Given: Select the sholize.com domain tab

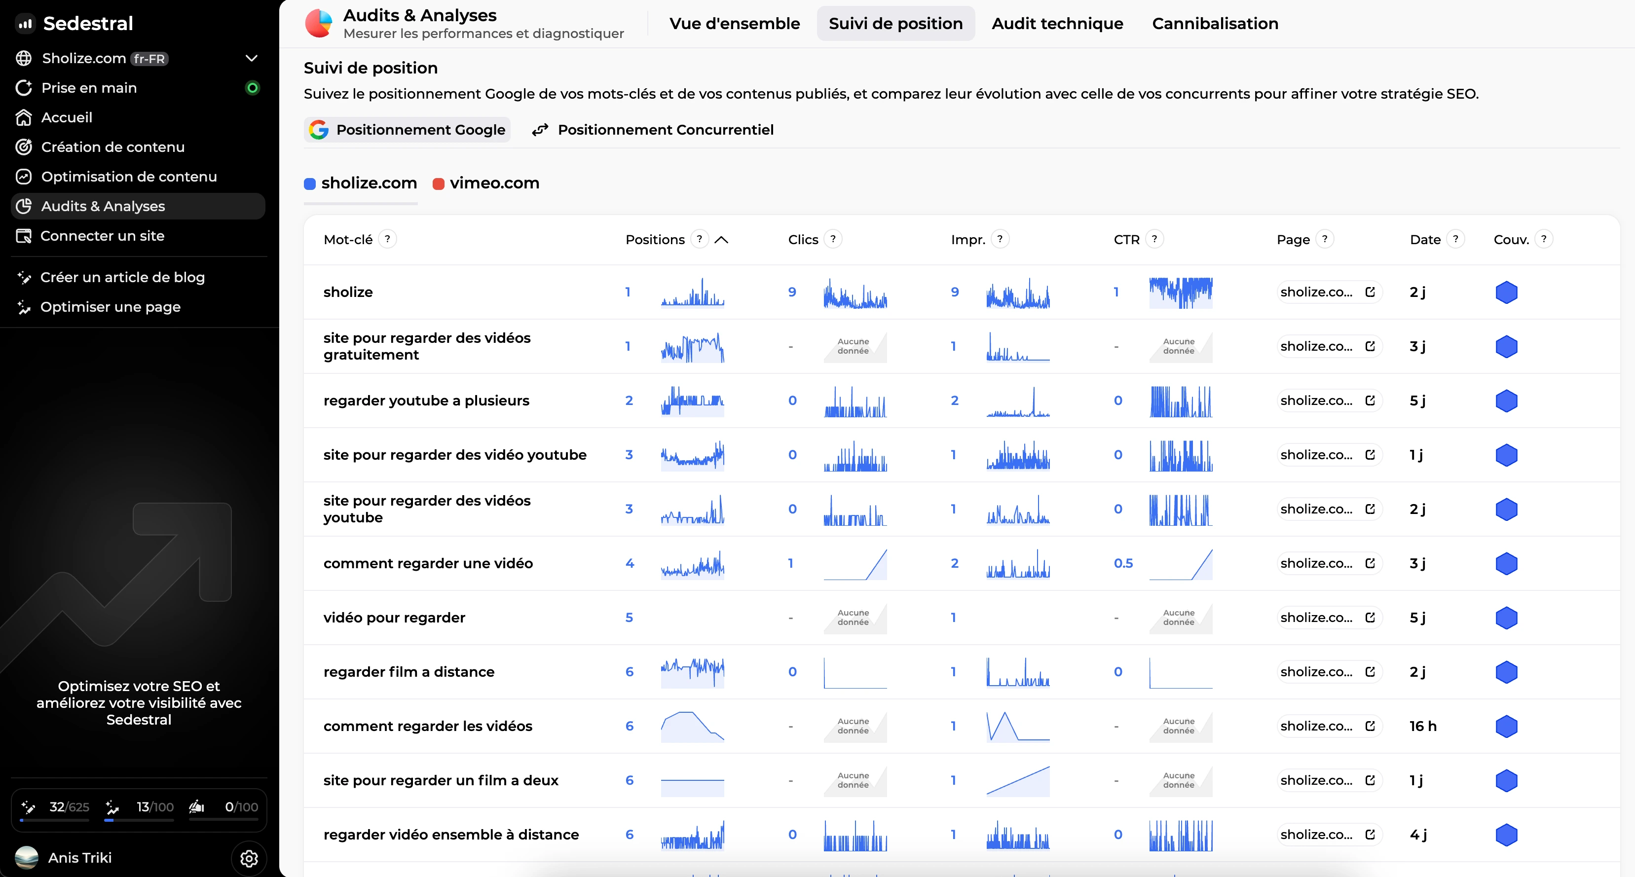Looking at the screenshot, I should tap(361, 183).
